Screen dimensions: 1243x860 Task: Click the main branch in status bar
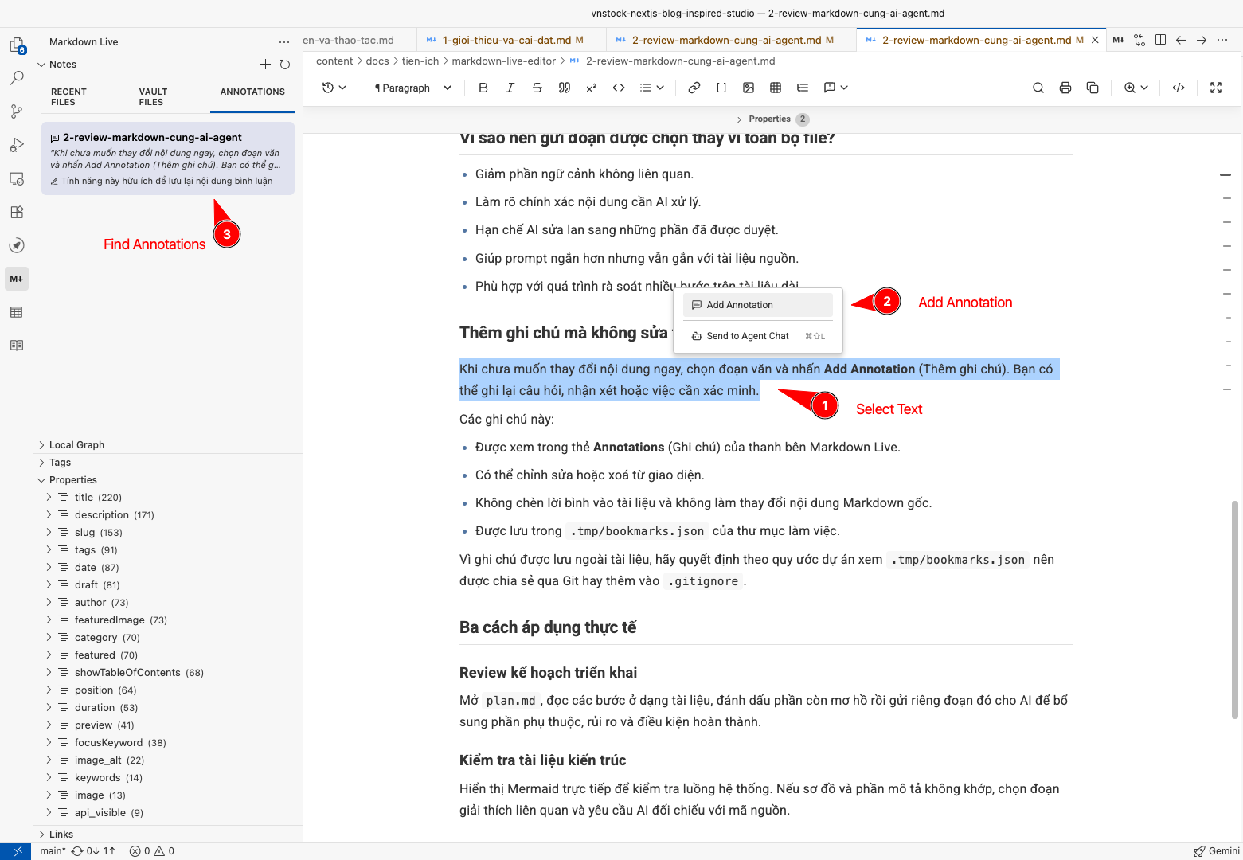coord(53,851)
